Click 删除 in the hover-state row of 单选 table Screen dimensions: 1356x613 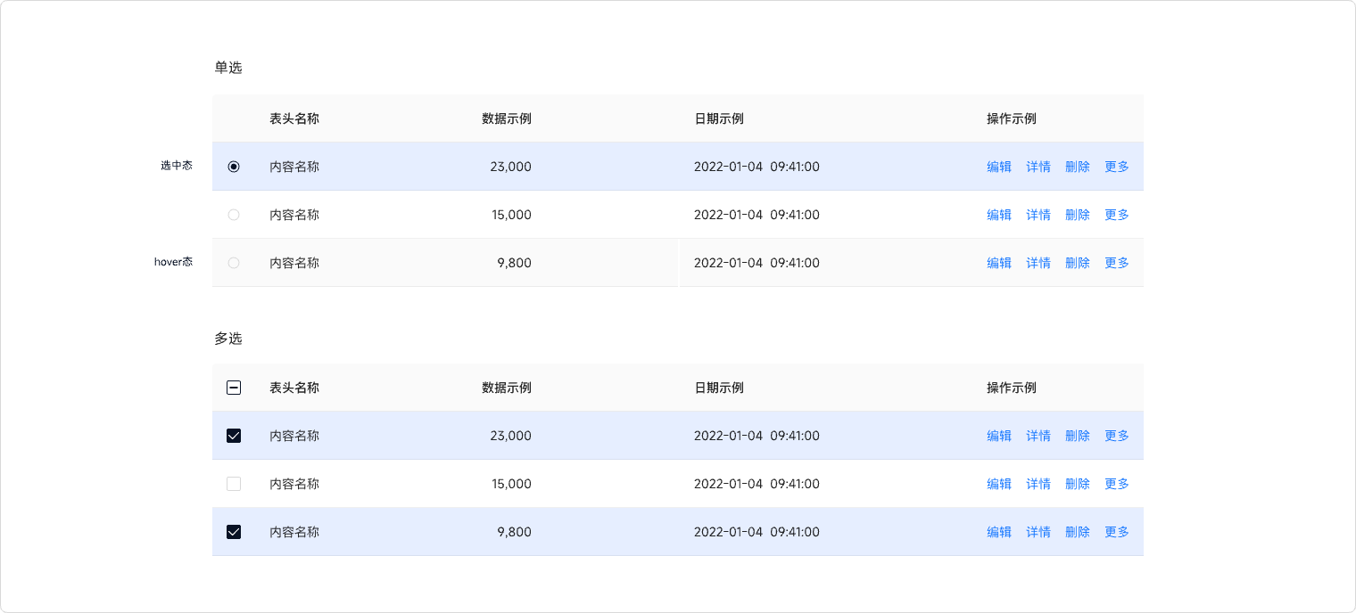point(1077,263)
